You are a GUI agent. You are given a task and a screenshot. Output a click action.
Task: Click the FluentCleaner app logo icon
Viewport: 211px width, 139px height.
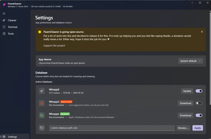(x=4, y=5)
